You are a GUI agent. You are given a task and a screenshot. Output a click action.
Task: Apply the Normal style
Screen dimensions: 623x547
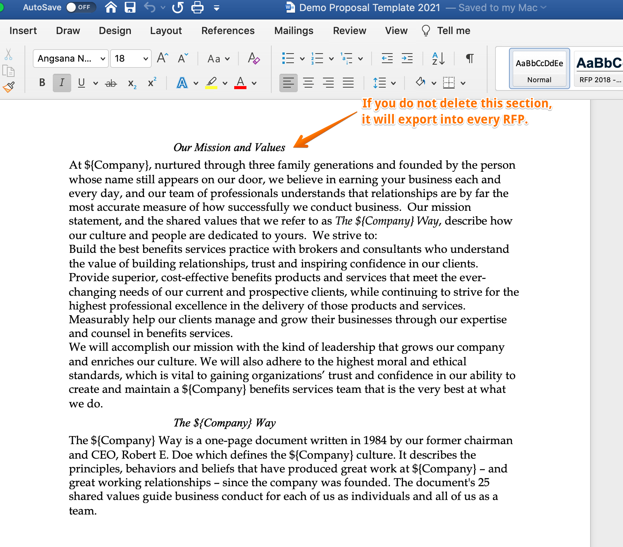pos(539,68)
